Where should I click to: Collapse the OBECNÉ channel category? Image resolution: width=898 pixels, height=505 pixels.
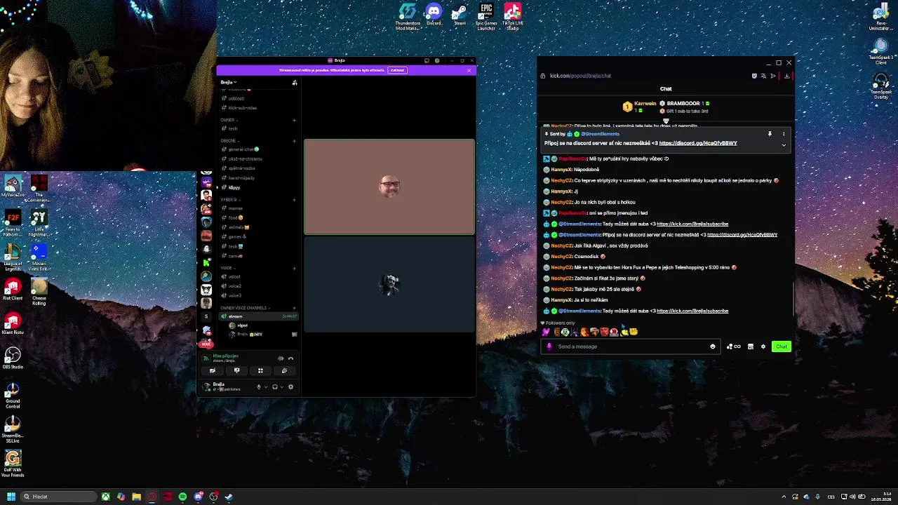[229, 140]
